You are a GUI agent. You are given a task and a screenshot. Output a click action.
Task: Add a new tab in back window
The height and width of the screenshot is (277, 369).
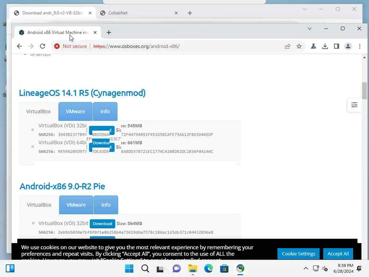pos(190,13)
